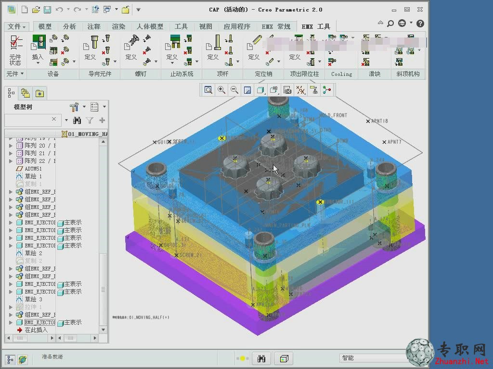
Task: Switch to the 人体模型 ribbon tab
Action: point(150,27)
